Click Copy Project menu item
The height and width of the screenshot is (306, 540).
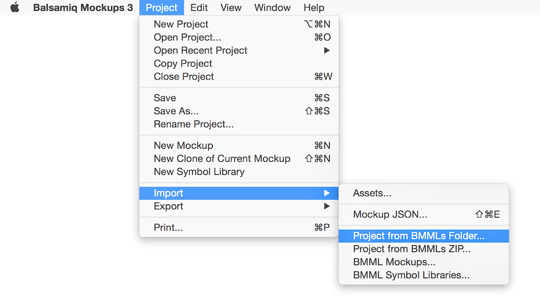coord(183,63)
